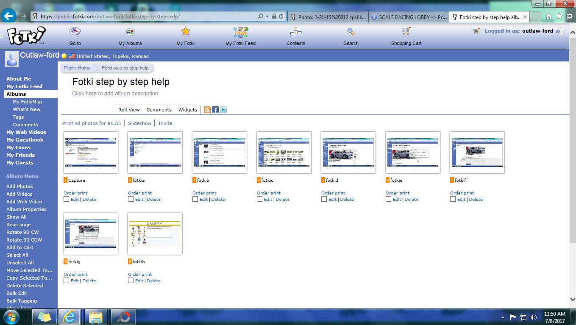Tick the checkbox for fotkid photo
The width and height of the screenshot is (576, 325).
324,199
